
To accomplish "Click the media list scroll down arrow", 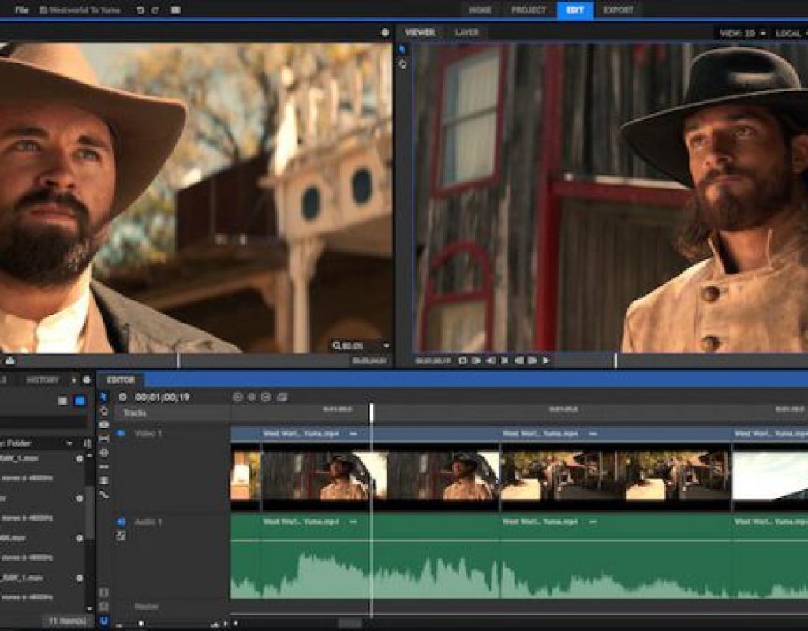I will point(90,608).
